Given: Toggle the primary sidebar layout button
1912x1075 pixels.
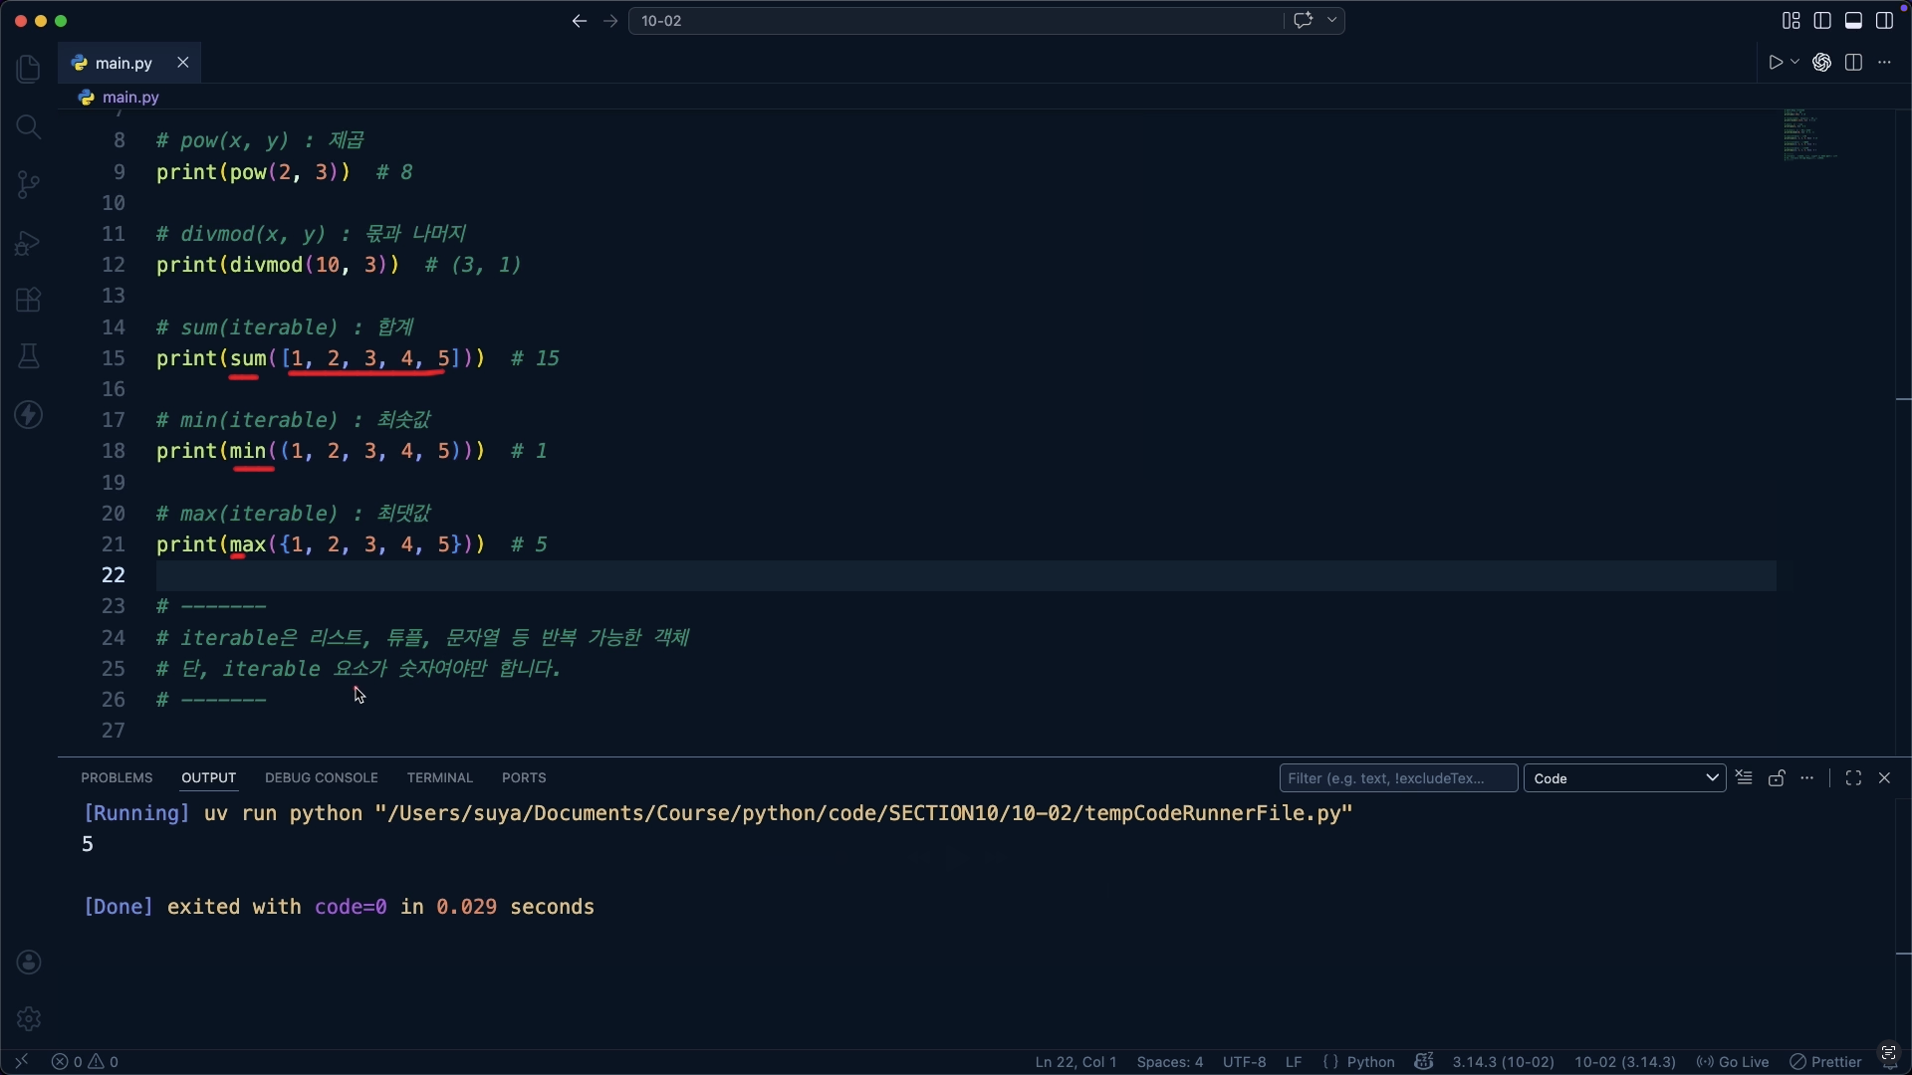Looking at the screenshot, I should click(x=1822, y=21).
